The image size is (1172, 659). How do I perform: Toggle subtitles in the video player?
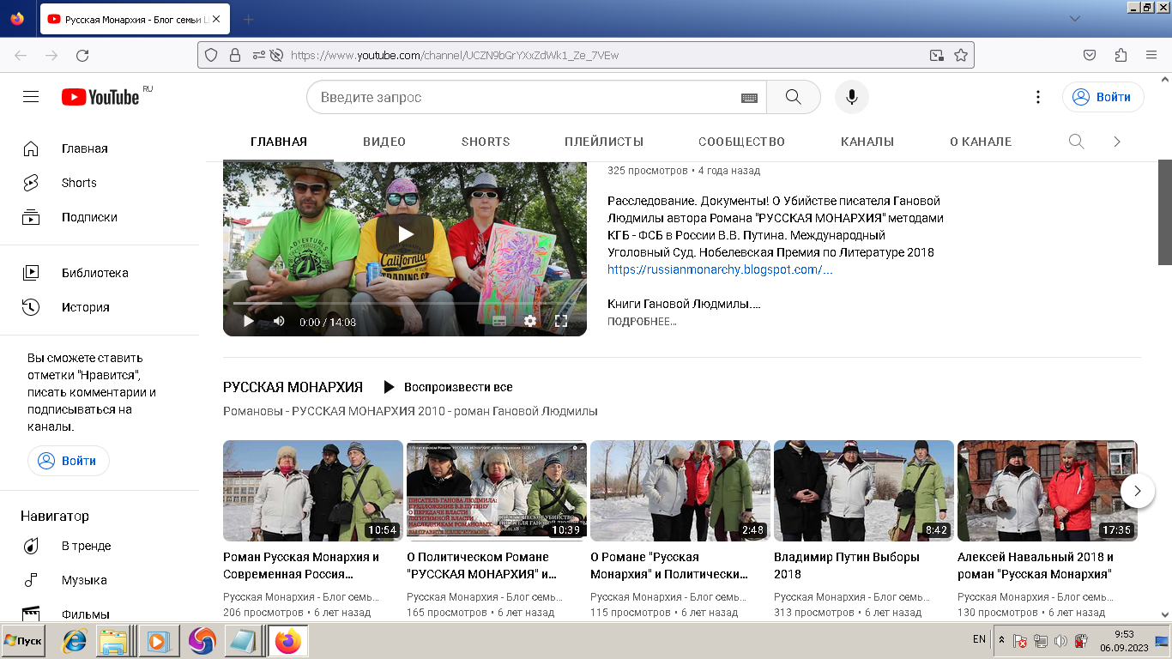tap(499, 321)
